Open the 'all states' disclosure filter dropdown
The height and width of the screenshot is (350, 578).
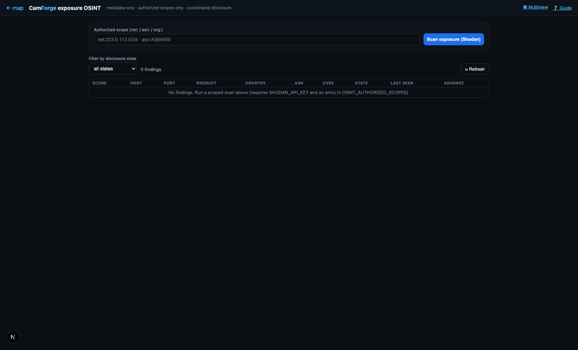(113, 69)
